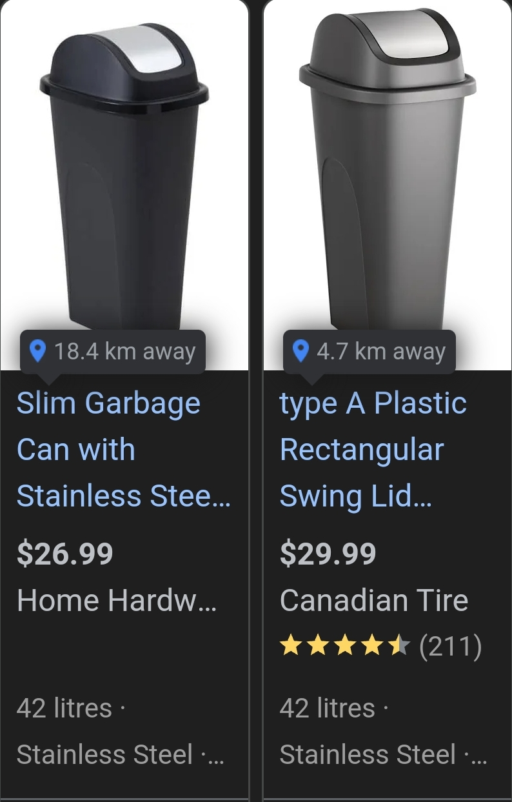Select the Canadian Tire store name

click(x=374, y=601)
